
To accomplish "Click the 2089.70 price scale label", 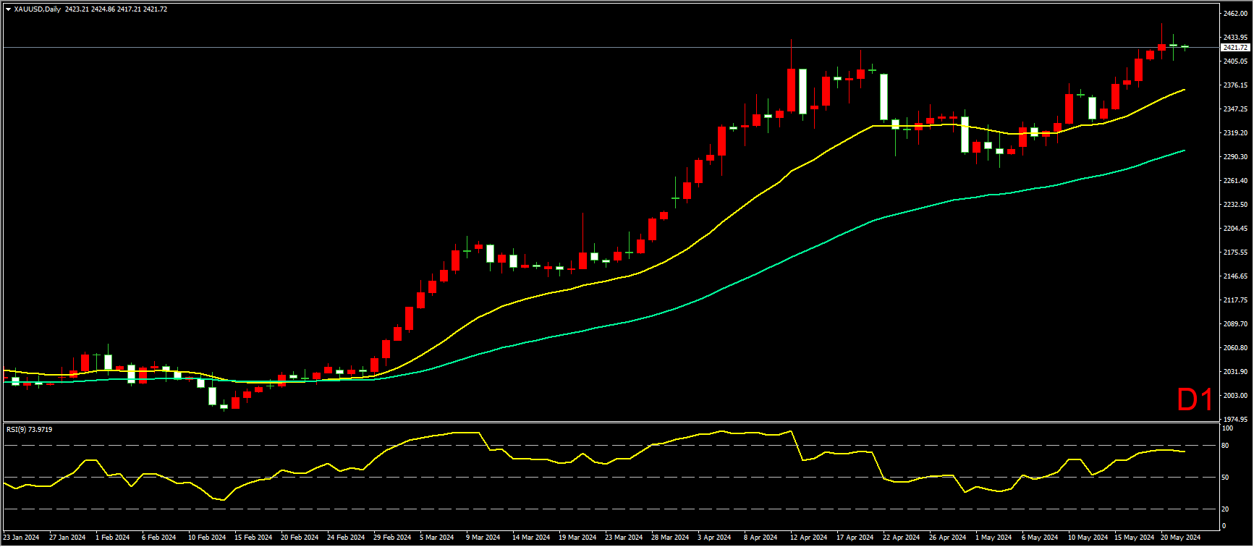I will click(x=1235, y=324).
